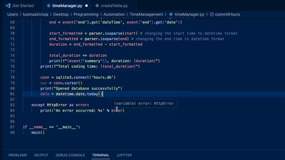Viewport: 285px width, 160px height.
Task: Click 'conn.cursor()' on line 79
Action: pyautogui.click(x=68, y=83)
